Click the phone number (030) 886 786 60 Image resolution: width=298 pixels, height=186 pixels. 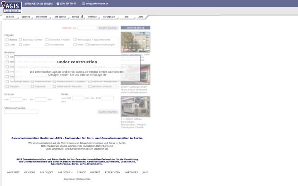(x=68, y=4)
